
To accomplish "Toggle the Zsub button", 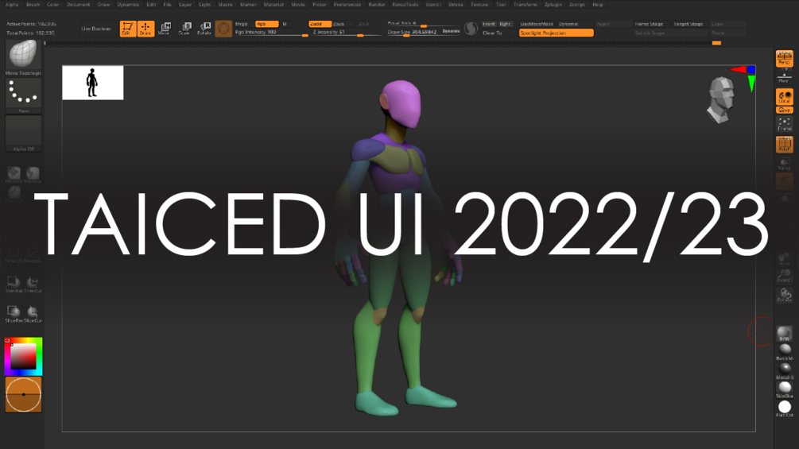I will (x=339, y=24).
